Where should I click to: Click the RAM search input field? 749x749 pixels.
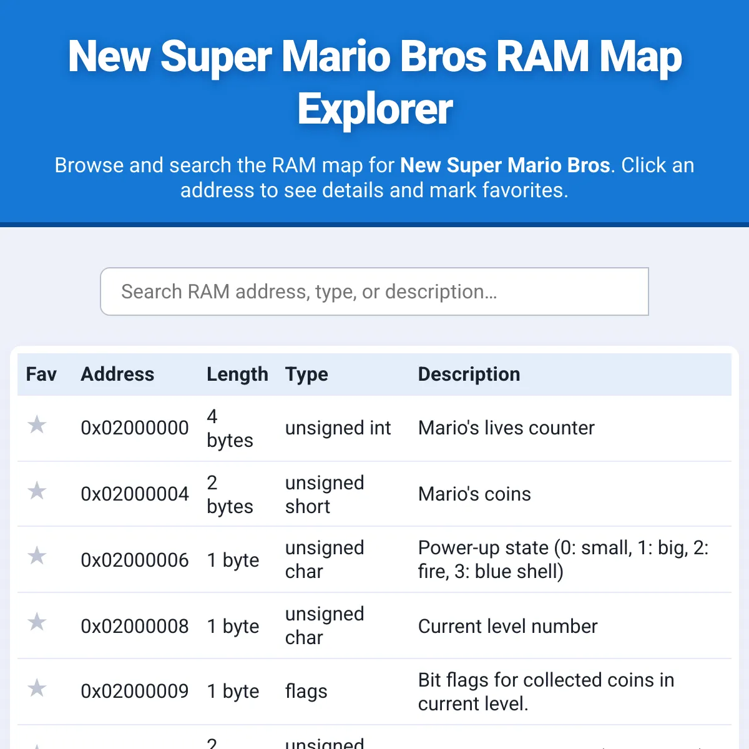374,291
